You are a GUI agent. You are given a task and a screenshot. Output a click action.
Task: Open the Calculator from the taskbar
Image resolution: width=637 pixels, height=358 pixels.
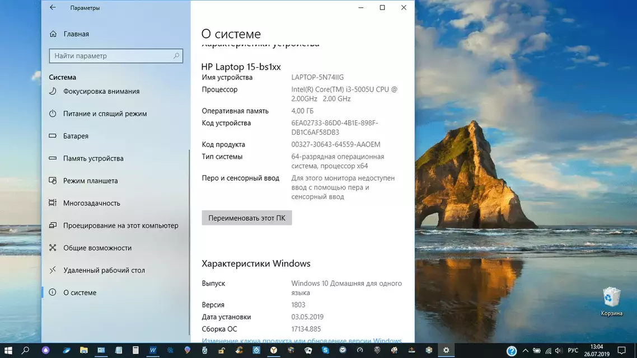click(x=135, y=351)
